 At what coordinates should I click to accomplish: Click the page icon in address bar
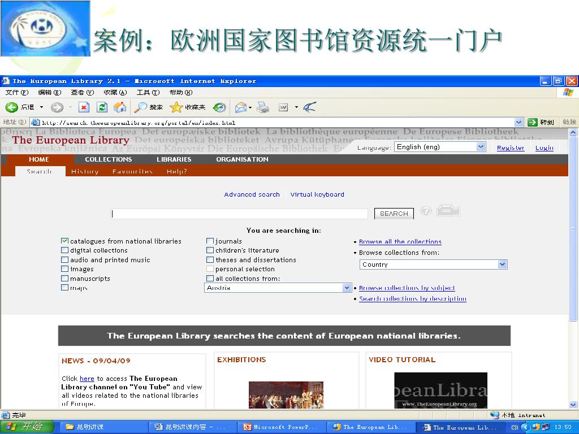pos(36,123)
